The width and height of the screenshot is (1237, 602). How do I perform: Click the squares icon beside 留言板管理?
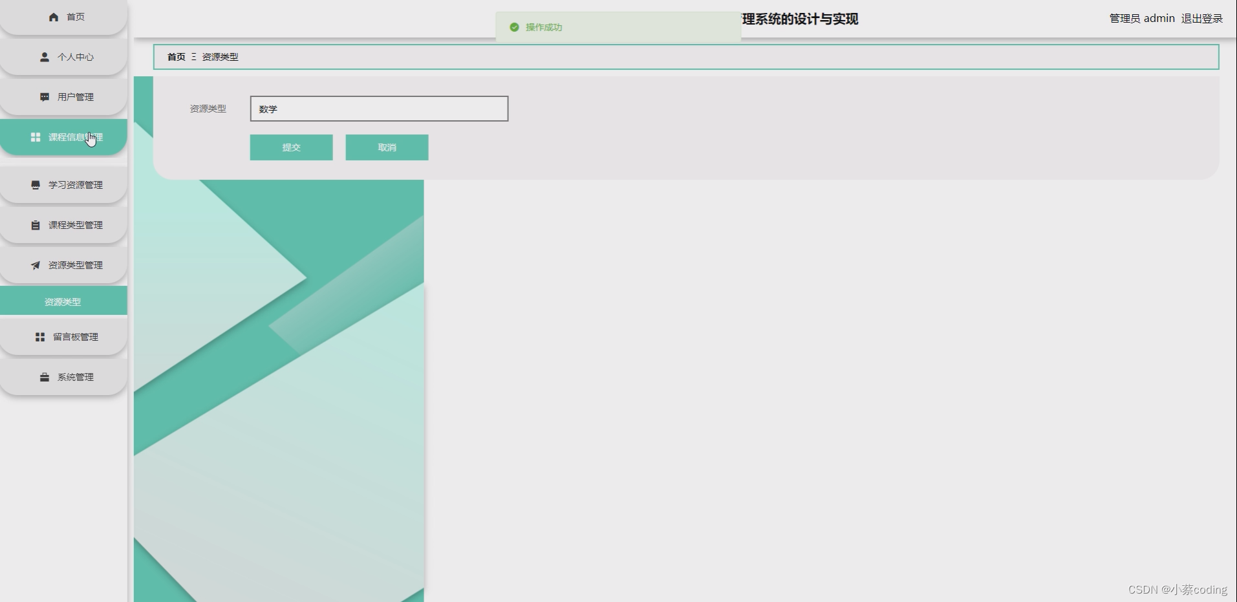click(40, 337)
